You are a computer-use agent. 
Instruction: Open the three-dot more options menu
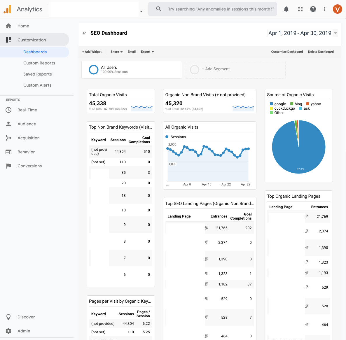click(325, 9)
